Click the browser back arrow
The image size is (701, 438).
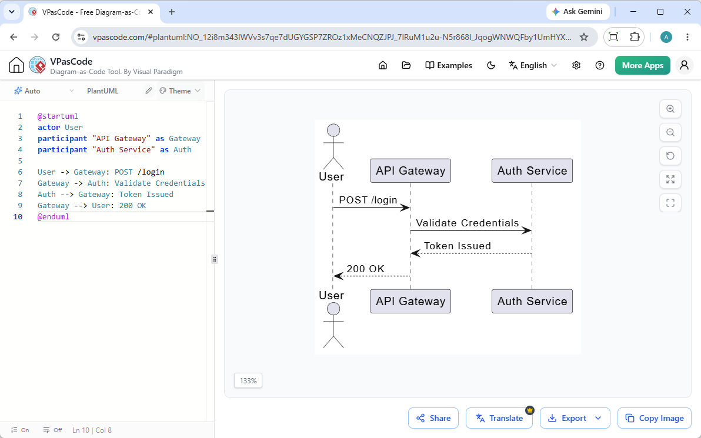pos(14,37)
